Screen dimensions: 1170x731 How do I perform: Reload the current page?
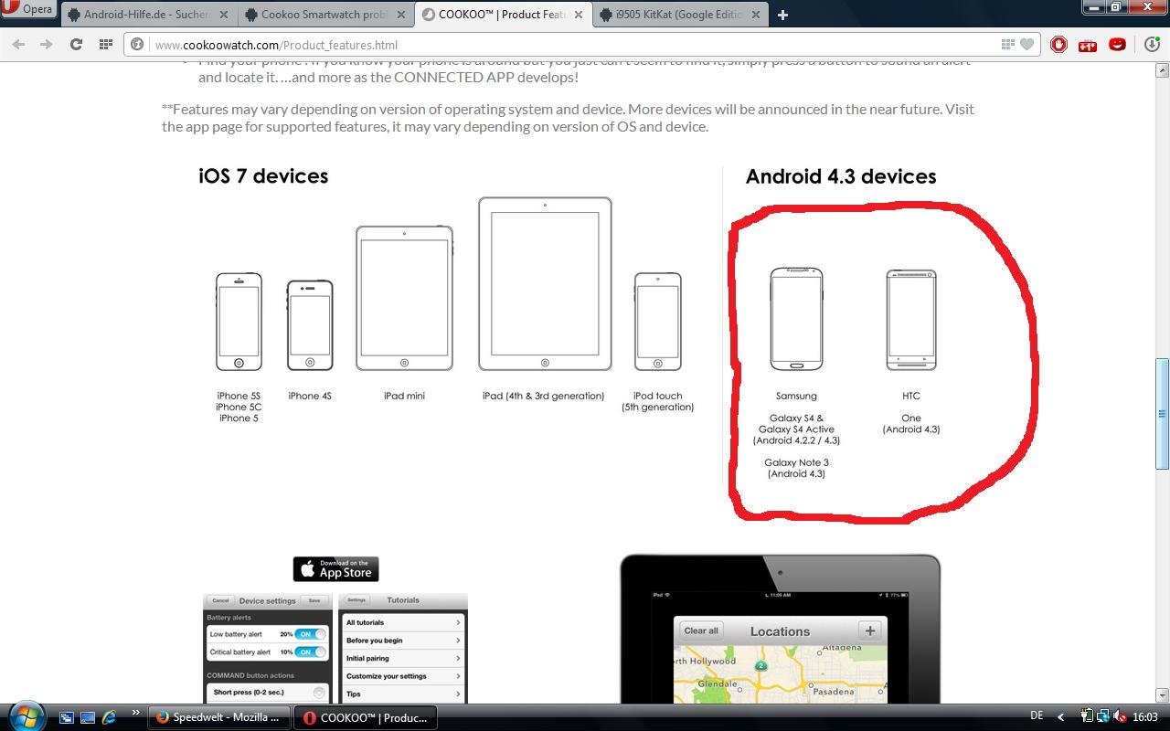pos(76,44)
